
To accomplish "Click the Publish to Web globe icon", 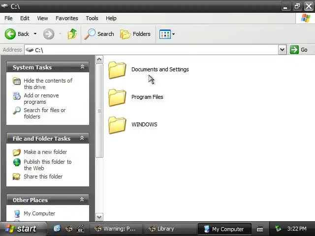I will (x=17, y=162).
